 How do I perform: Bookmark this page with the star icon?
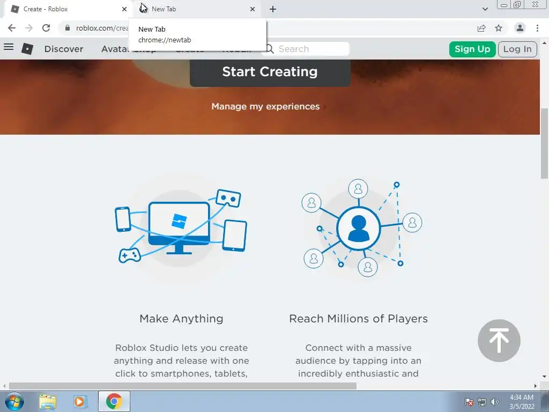coord(499,28)
